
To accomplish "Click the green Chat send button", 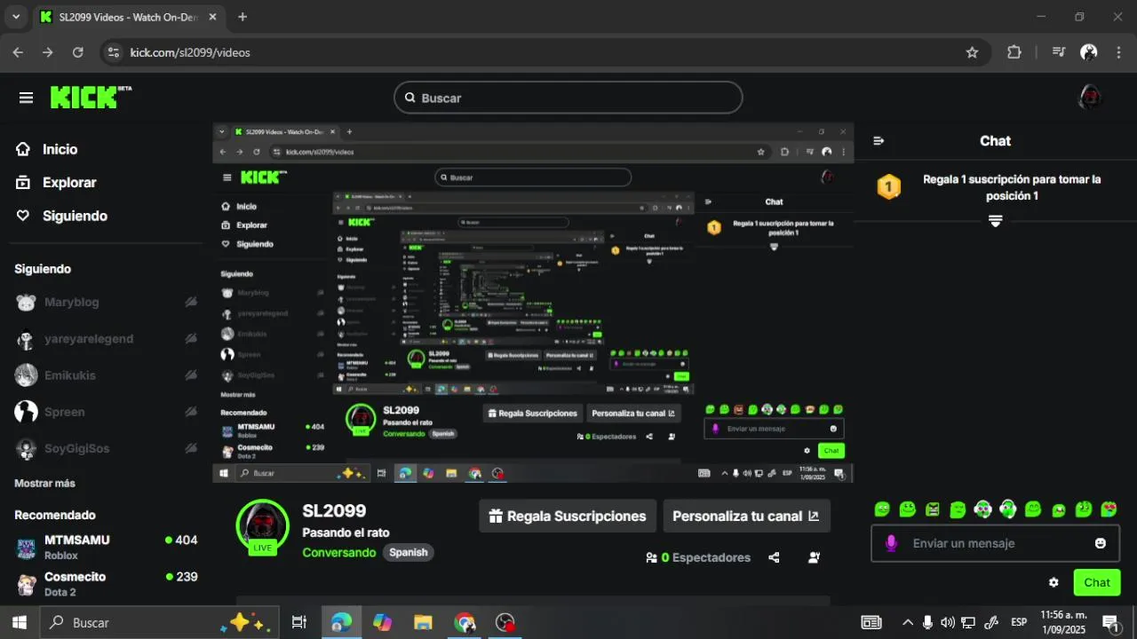I will 1097,582.
